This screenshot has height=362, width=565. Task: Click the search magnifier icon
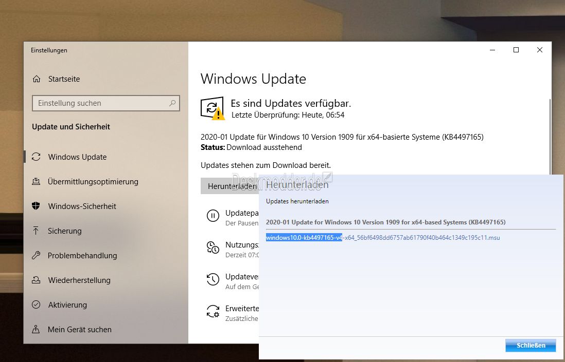pyautogui.click(x=172, y=103)
